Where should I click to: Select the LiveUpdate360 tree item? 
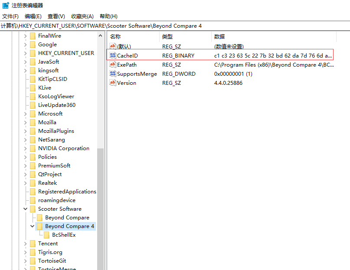pos(57,105)
